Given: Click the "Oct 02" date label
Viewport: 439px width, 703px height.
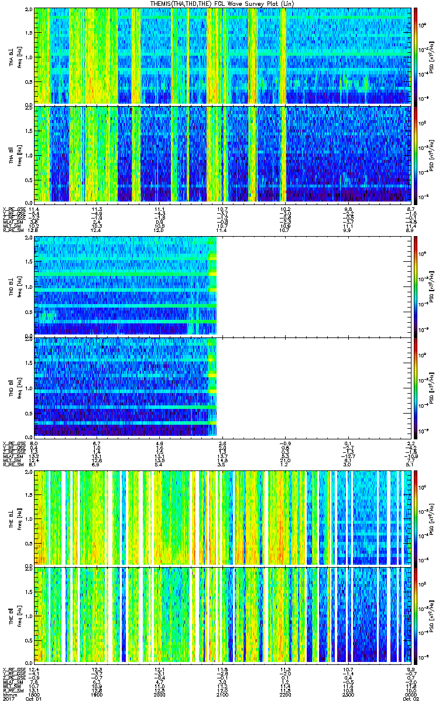Looking at the screenshot, I should click(x=410, y=699).
